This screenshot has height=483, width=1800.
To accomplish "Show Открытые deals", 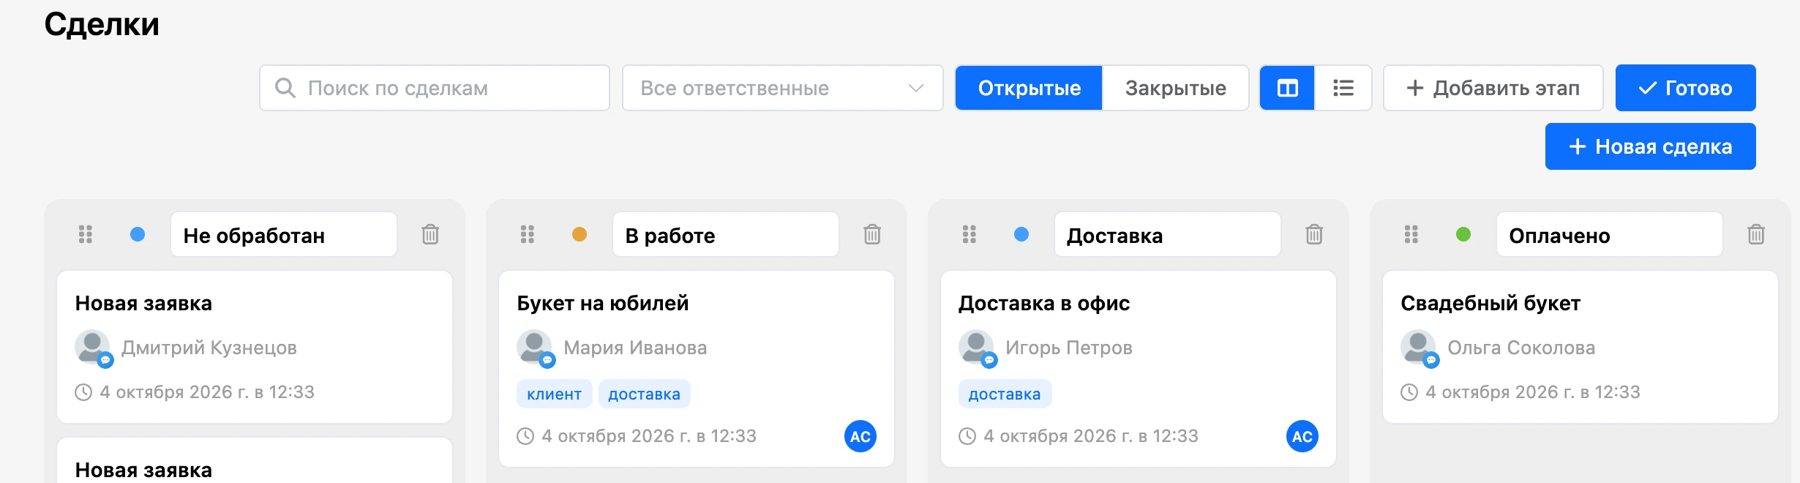I will pos(1029,88).
